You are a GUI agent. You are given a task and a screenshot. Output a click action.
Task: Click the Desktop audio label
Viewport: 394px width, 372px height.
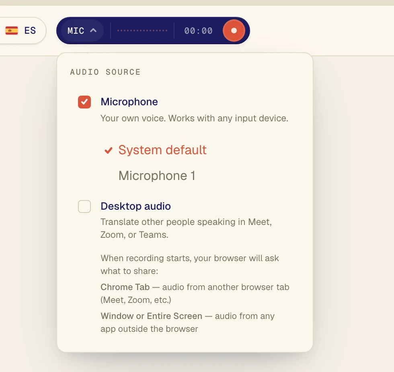point(136,206)
